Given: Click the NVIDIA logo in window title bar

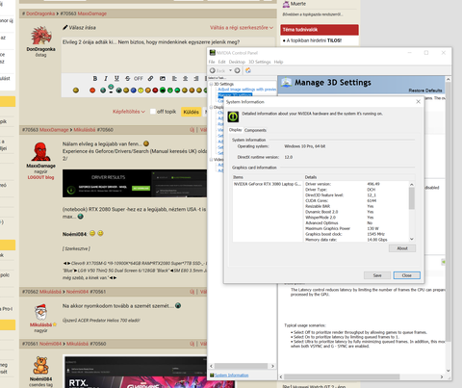Looking at the screenshot, I should point(213,53).
